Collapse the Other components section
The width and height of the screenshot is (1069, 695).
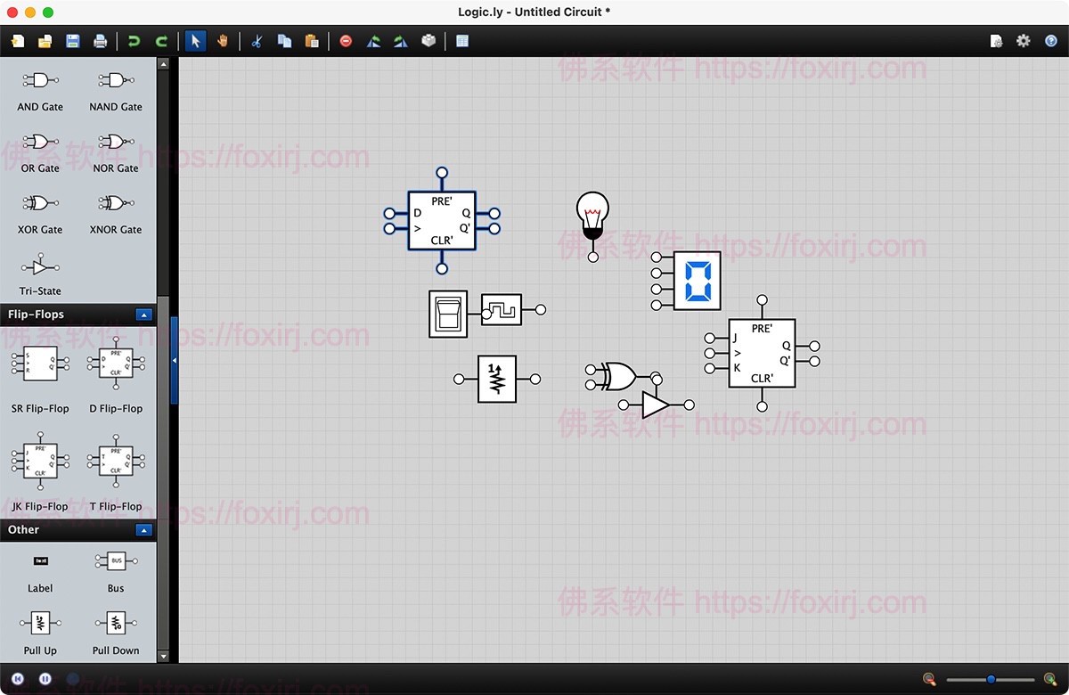[x=143, y=530]
